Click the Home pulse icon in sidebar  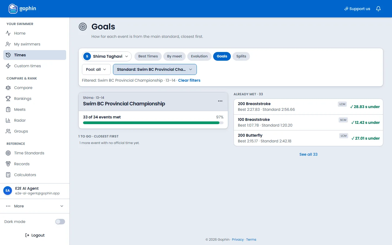point(8,33)
